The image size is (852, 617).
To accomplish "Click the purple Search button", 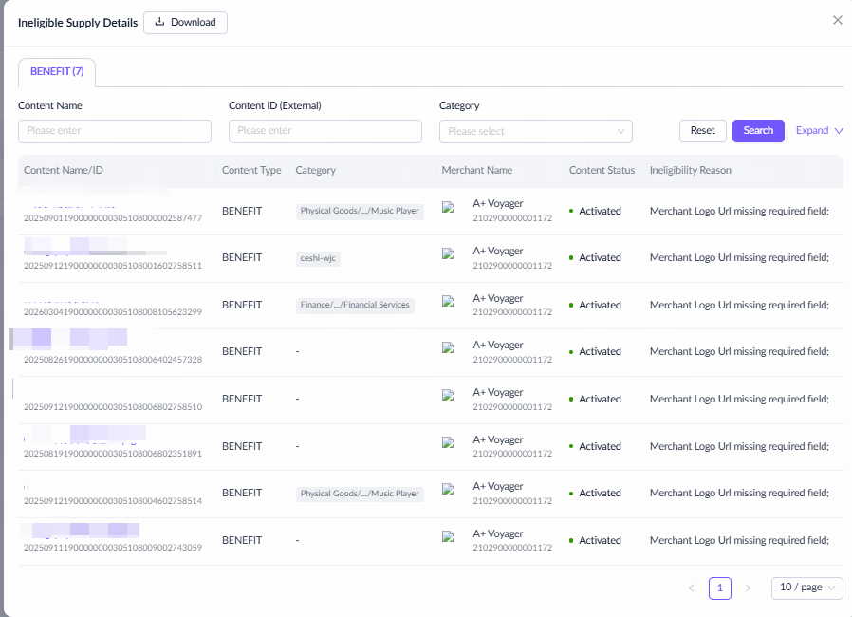I will click(x=757, y=131).
